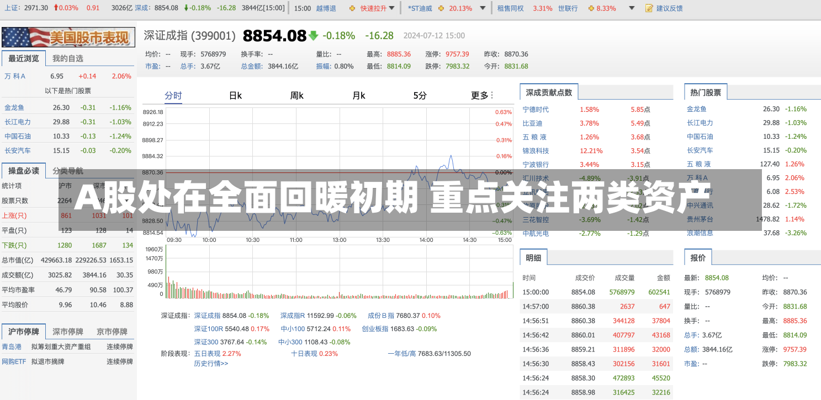Image resolution: width=821 pixels, height=400 pixels.
Task: Select the 报价 panel tab
Action: click(698, 257)
